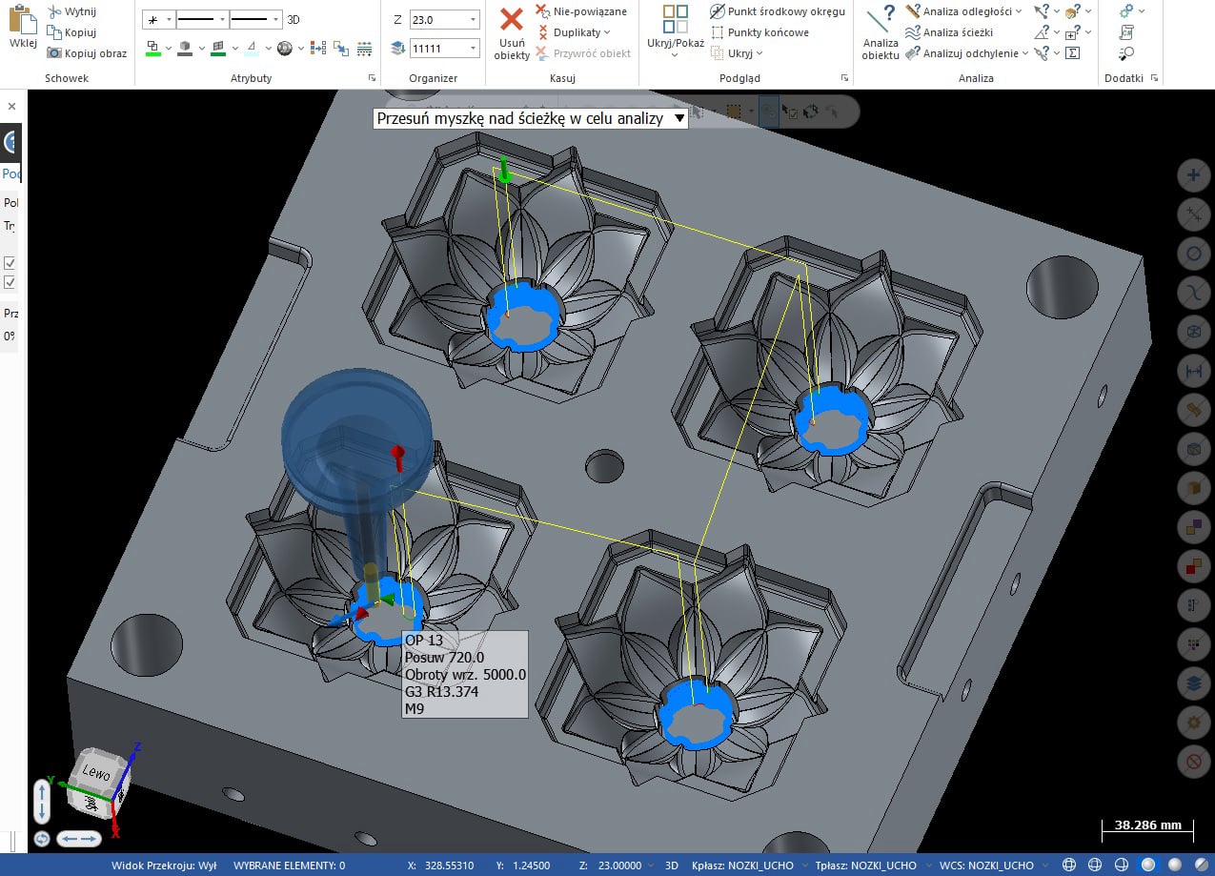Click the Punkt środkowy okręgu tool
Screen dimensions: 1215x876
[x=777, y=11]
